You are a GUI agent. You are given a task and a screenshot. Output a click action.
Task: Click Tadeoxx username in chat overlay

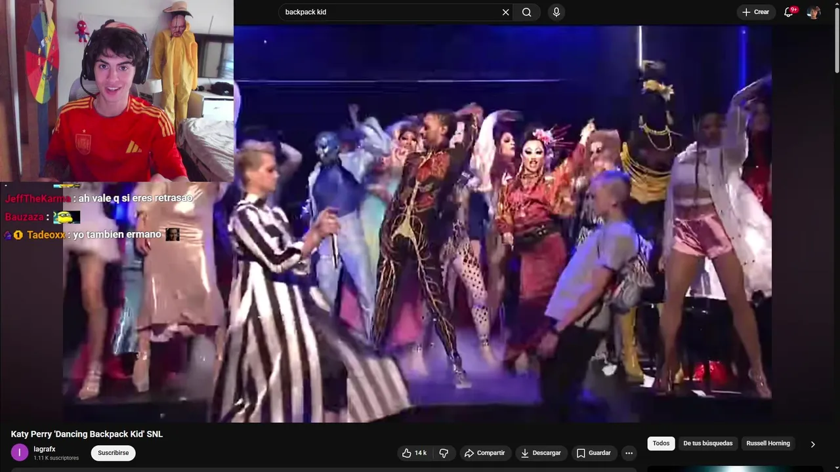click(x=46, y=235)
